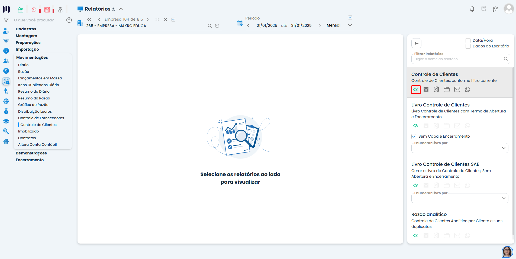Click the magnifier icon in left sidebar
This screenshot has width=516, height=259.
(x=6, y=131)
